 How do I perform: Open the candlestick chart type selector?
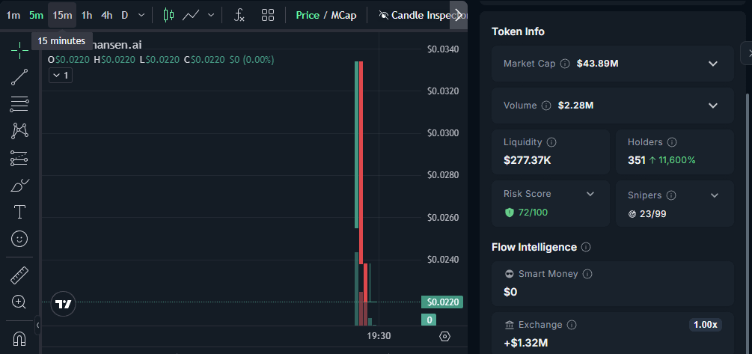point(168,15)
